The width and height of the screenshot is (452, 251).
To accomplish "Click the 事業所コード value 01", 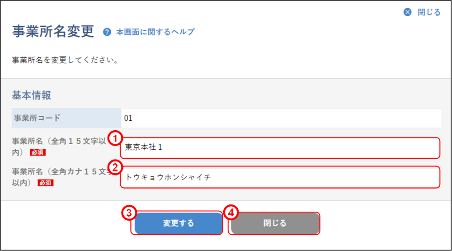I will point(128,118).
